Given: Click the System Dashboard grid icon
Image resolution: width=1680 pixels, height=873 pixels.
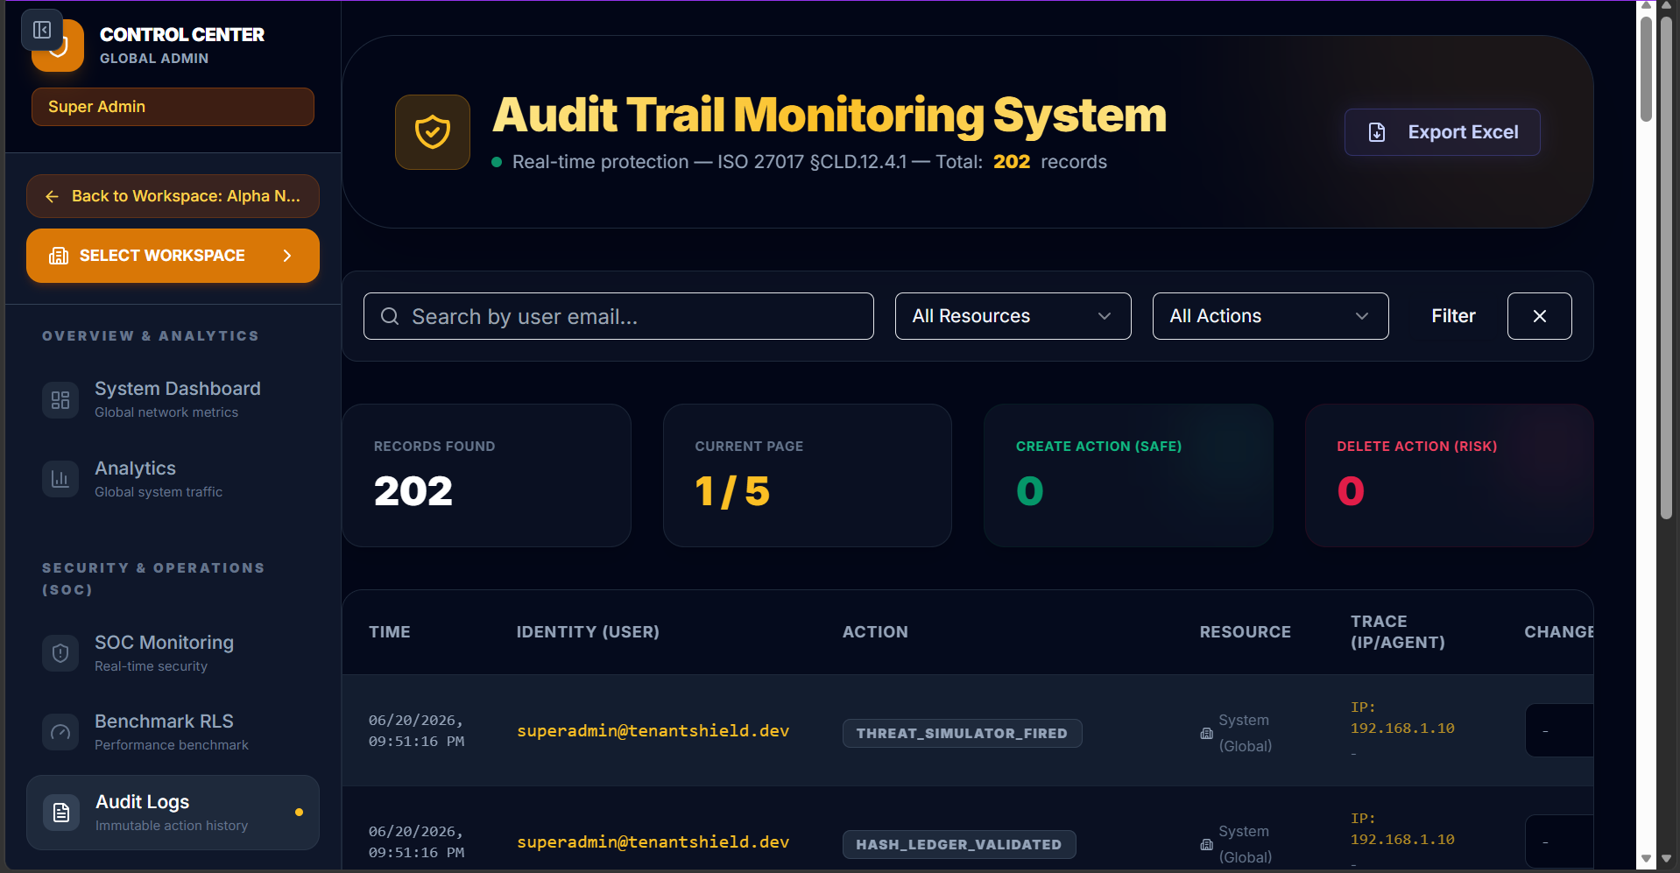Looking at the screenshot, I should [x=60, y=400].
